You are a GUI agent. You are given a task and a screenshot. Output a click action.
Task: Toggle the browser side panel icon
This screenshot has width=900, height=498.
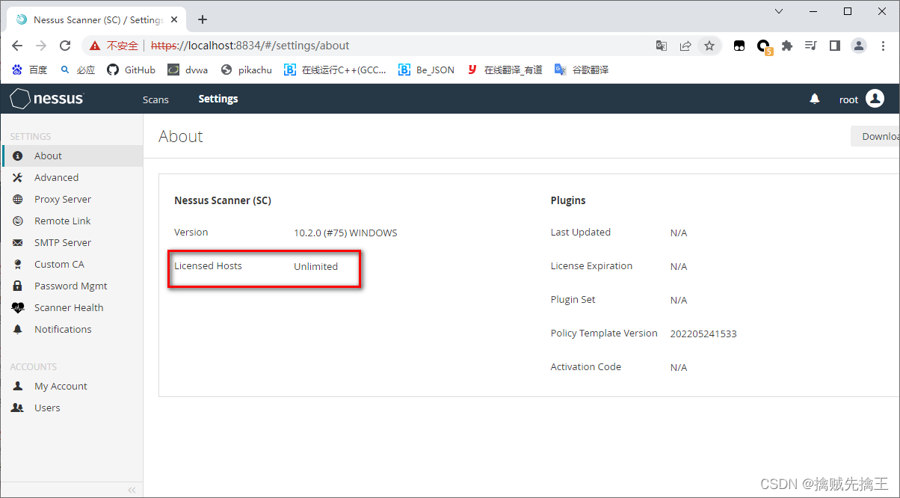pos(835,46)
